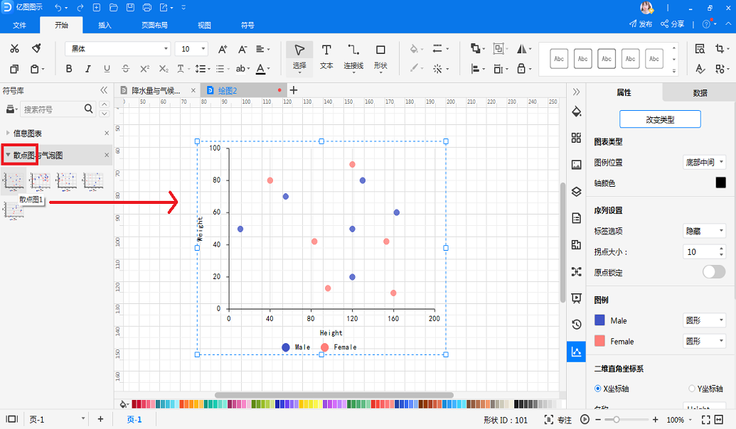Click the Print icon in title bar

pos(147,8)
